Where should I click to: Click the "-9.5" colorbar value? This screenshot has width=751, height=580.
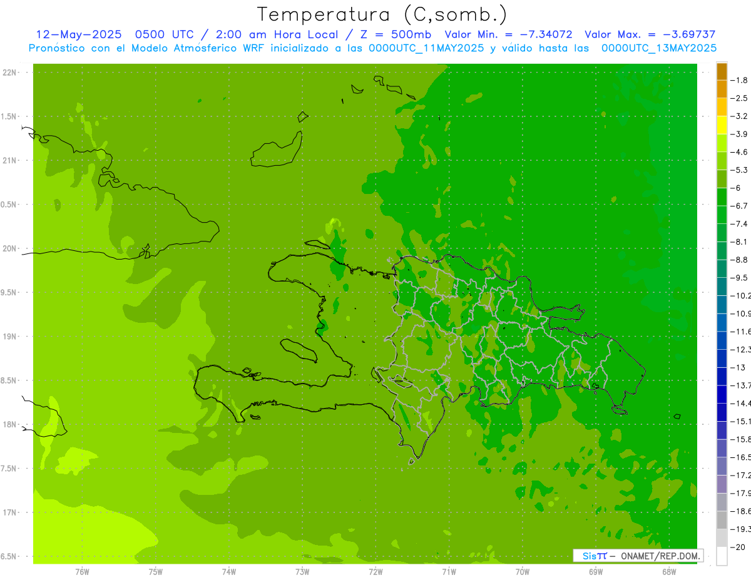pos(740,277)
